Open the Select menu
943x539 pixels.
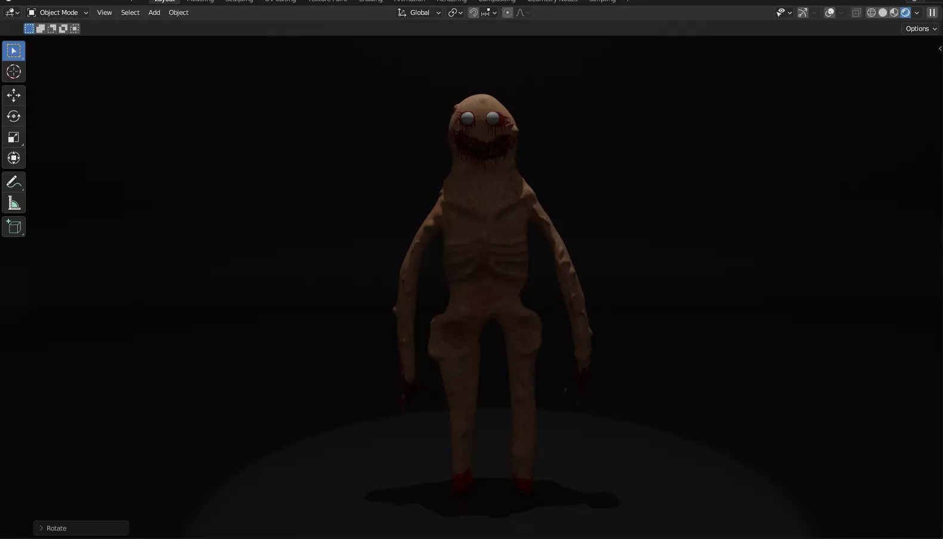tap(130, 13)
